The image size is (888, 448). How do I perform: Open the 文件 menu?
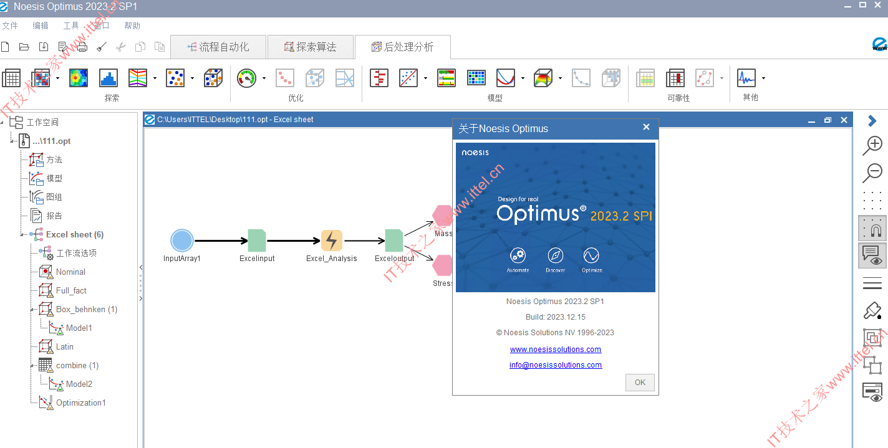pyautogui.click(x=10, y=26)
